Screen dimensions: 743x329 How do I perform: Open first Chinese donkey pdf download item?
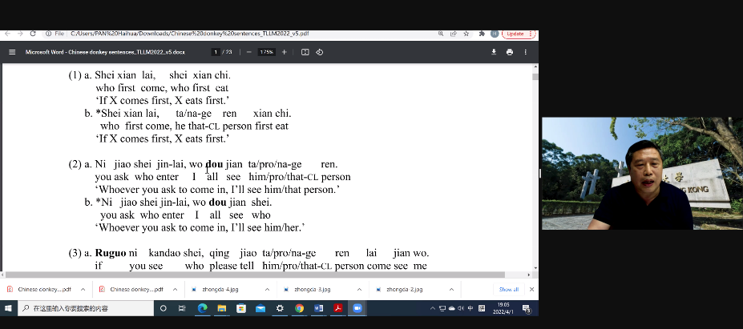[x=38, y=289]
